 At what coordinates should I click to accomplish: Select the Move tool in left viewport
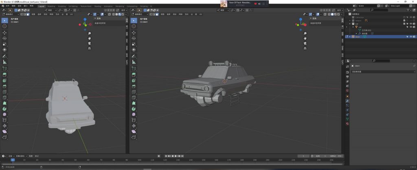pyautogui.click(x=4, y=32)
